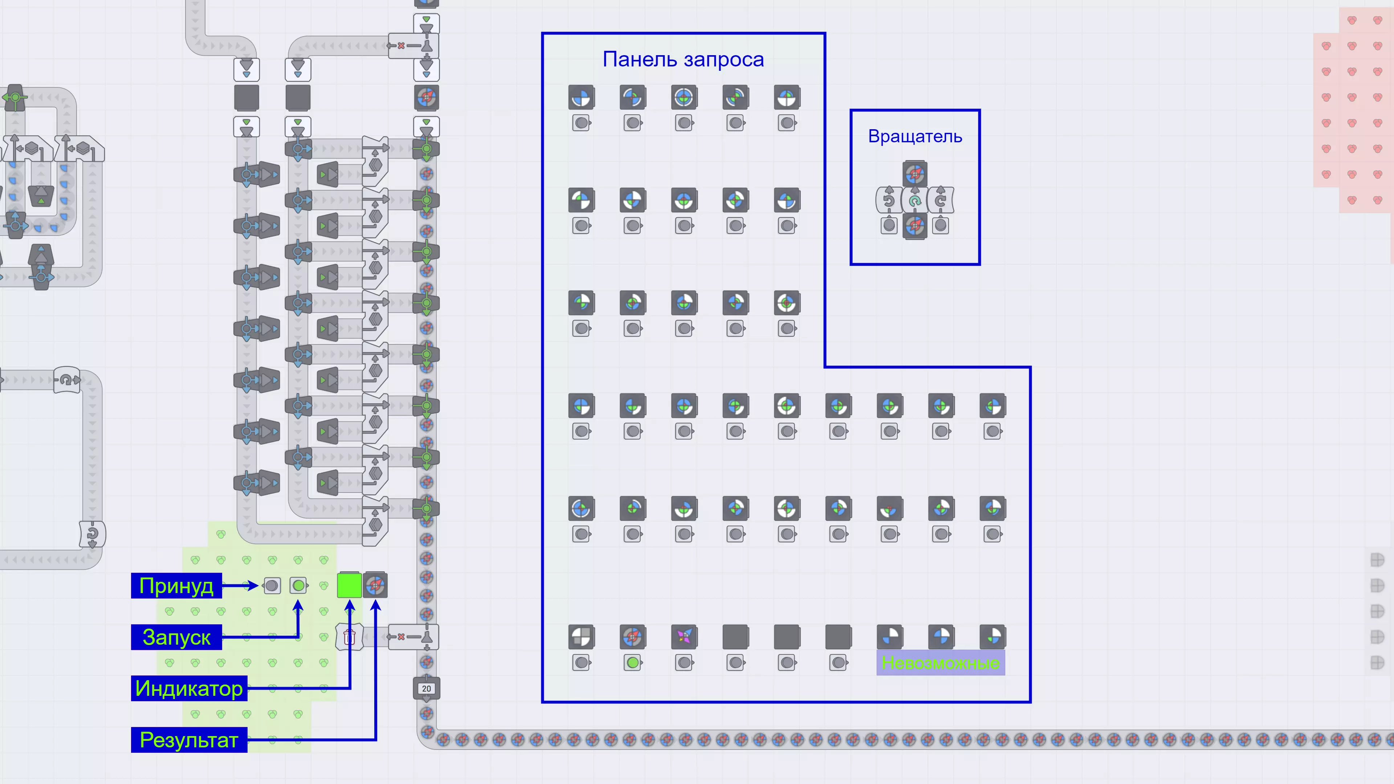The image size is (1394, 784).
Task: Click the rotator output shape display below center
Action: [x=914, y=226]
